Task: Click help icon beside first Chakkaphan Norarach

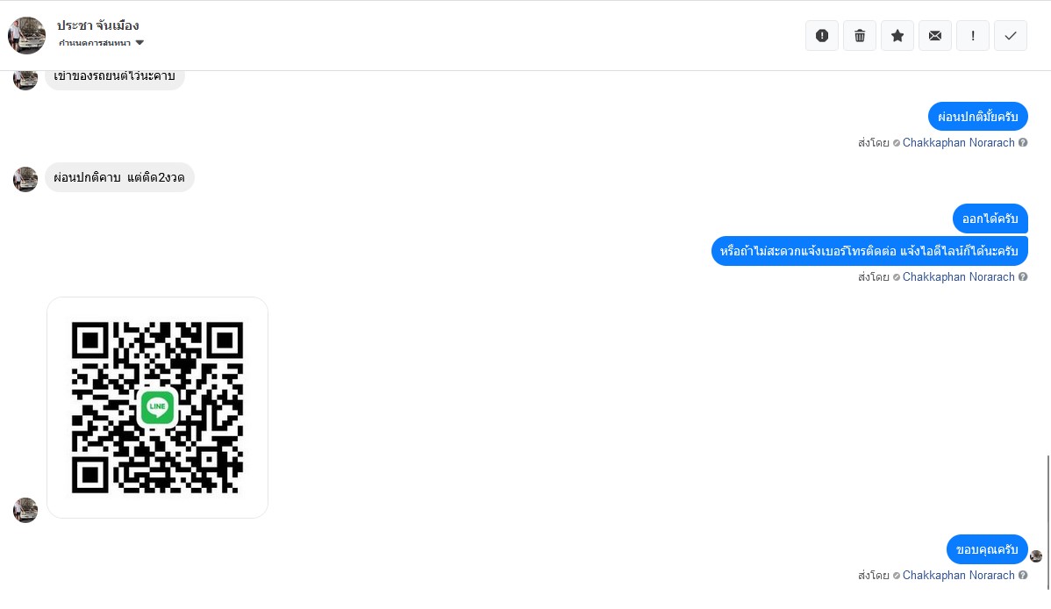Action: (1023, 142)
